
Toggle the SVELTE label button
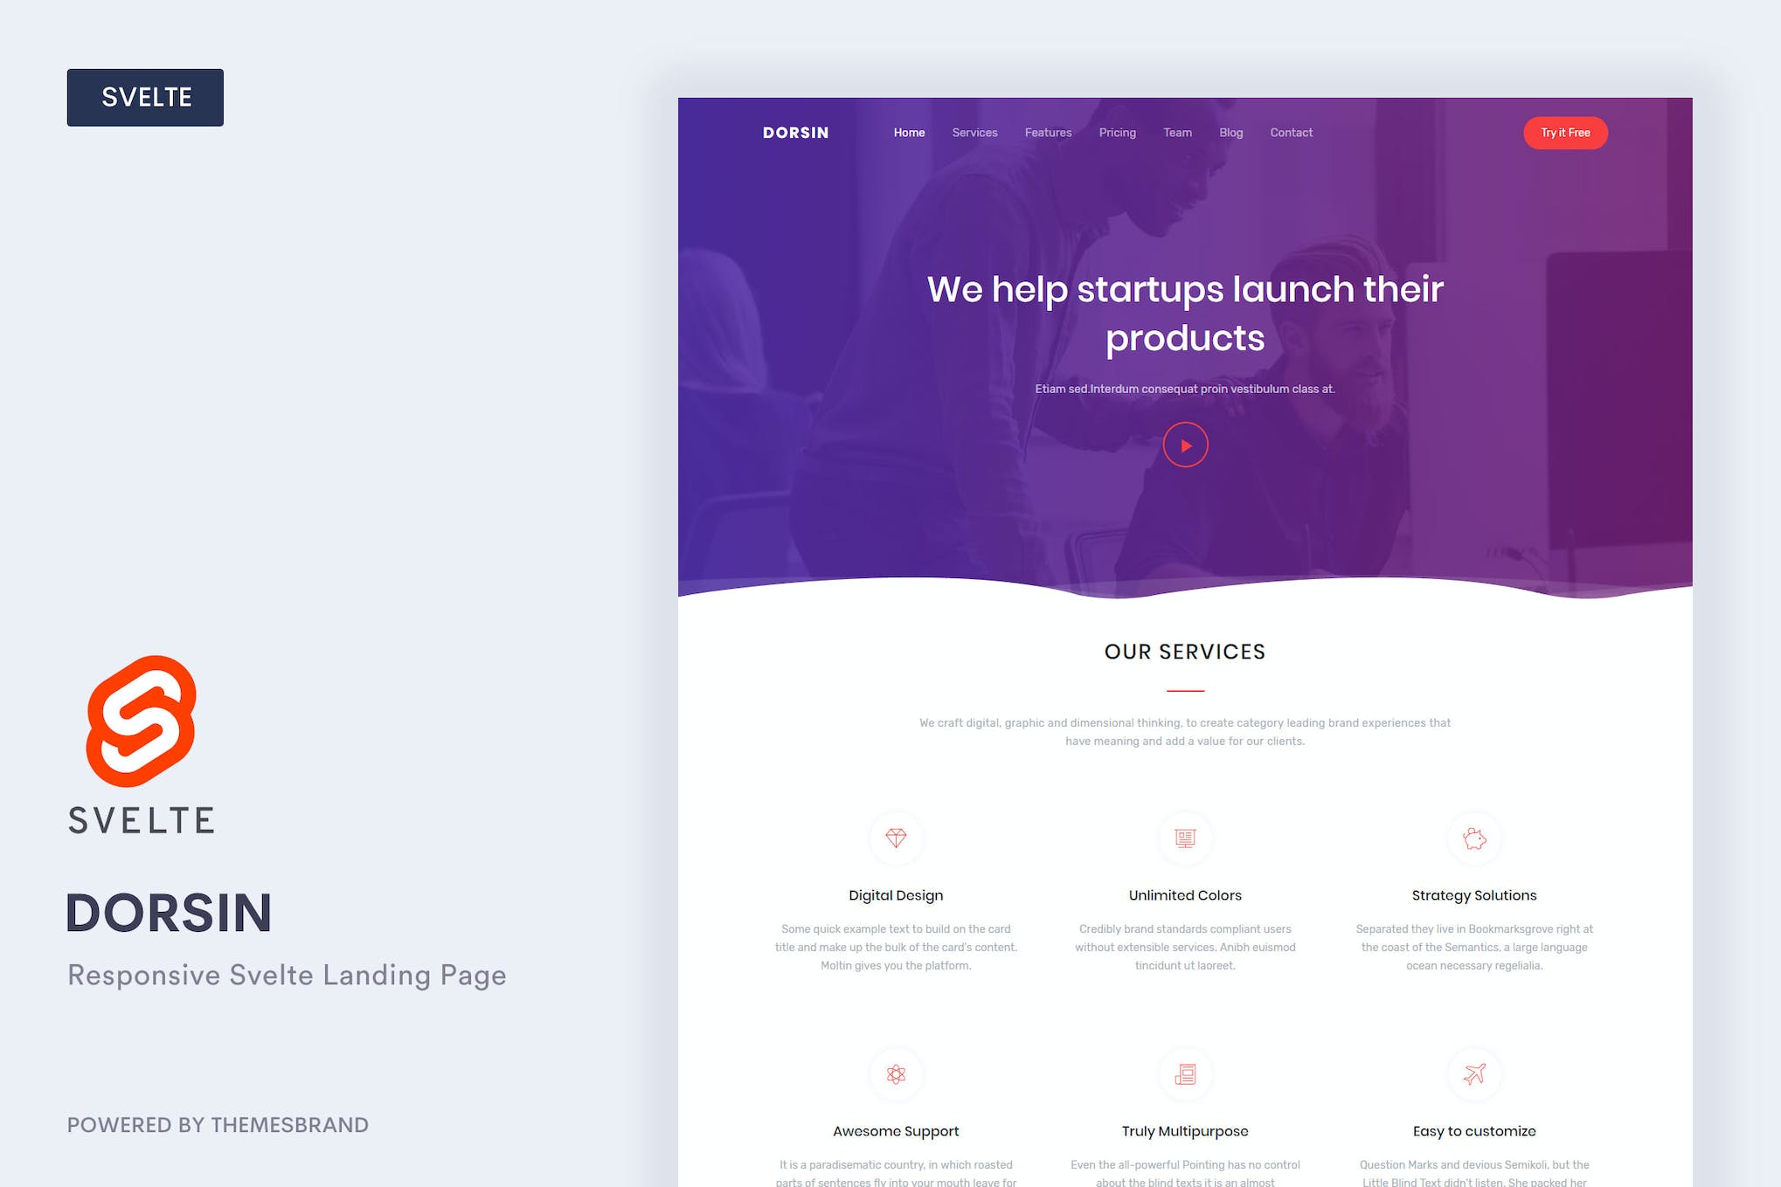click(146, 97)
